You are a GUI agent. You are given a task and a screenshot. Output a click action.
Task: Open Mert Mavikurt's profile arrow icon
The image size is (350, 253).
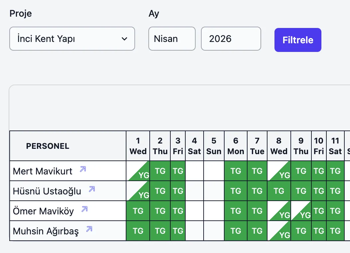83,169
